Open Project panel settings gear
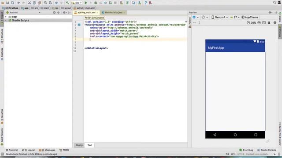The image size is (282, 158). click(x=64, y=13)
